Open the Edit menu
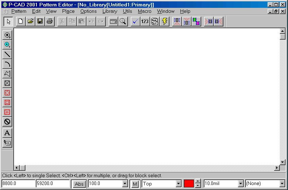The height and width of the screenshot is (190, 288). tap(36, 11)
